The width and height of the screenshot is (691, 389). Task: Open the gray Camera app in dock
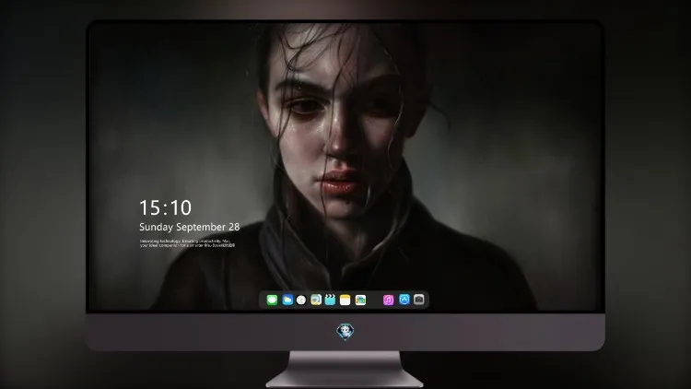click(419, 300)
